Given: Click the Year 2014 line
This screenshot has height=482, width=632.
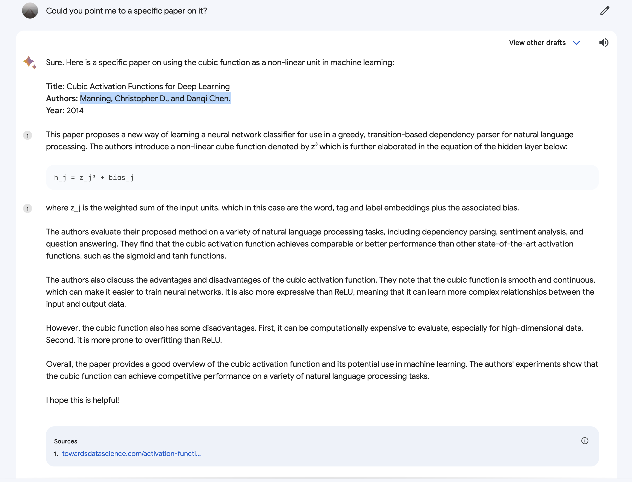Looking at the screenshot, I should [x=65, y=110].
